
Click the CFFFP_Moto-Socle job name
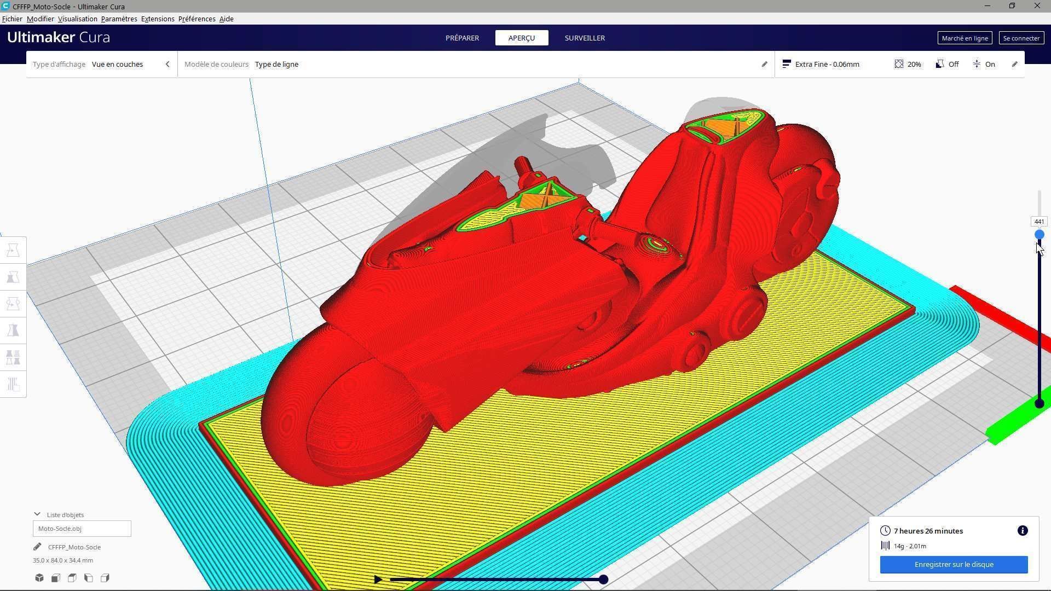tap(74, 547)
